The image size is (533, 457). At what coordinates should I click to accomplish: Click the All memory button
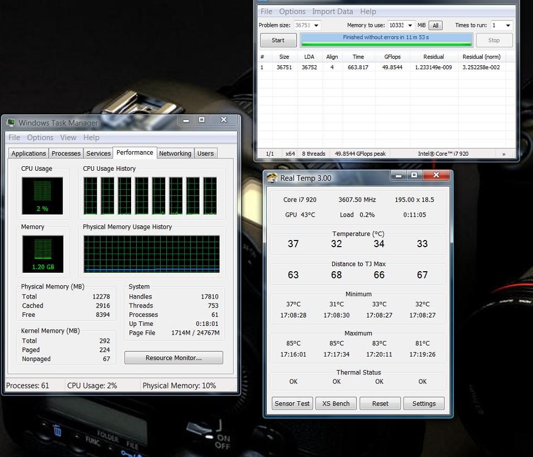click(436, 26)
